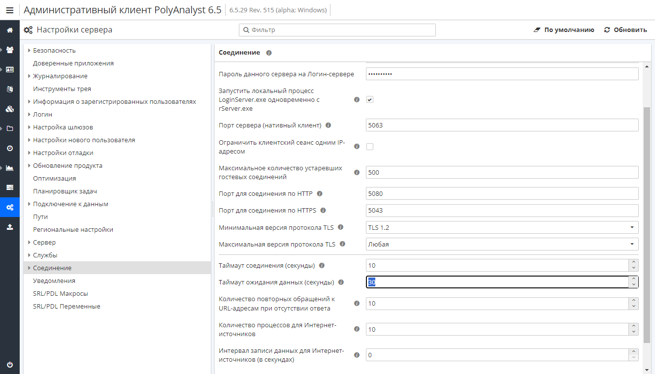Screen dimensions: 655x374
Task: Show info for Порт для соединения по HTTPS
Action: coord(323,210)
